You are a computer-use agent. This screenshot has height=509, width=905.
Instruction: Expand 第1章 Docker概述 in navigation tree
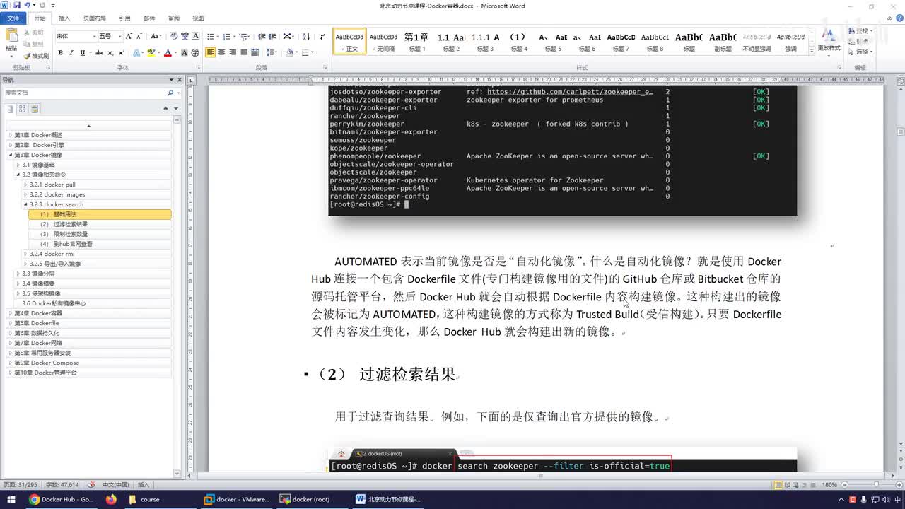(x=11, y=135)
